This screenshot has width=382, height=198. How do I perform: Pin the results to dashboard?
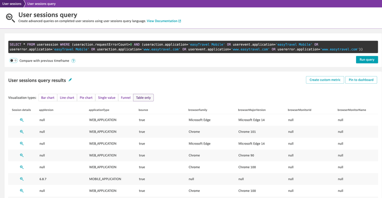361,80
